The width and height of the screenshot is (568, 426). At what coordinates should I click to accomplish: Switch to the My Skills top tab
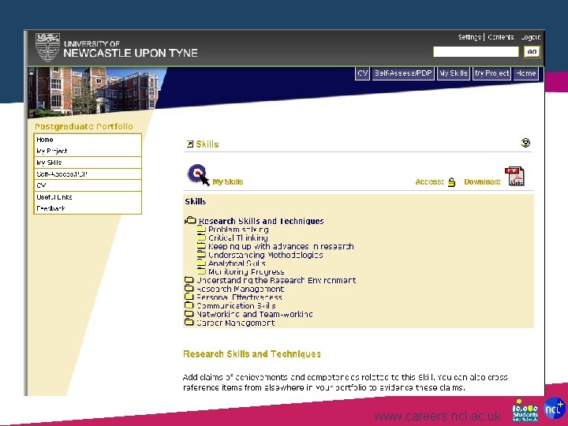pyautogui.click(x=453, y=73)
